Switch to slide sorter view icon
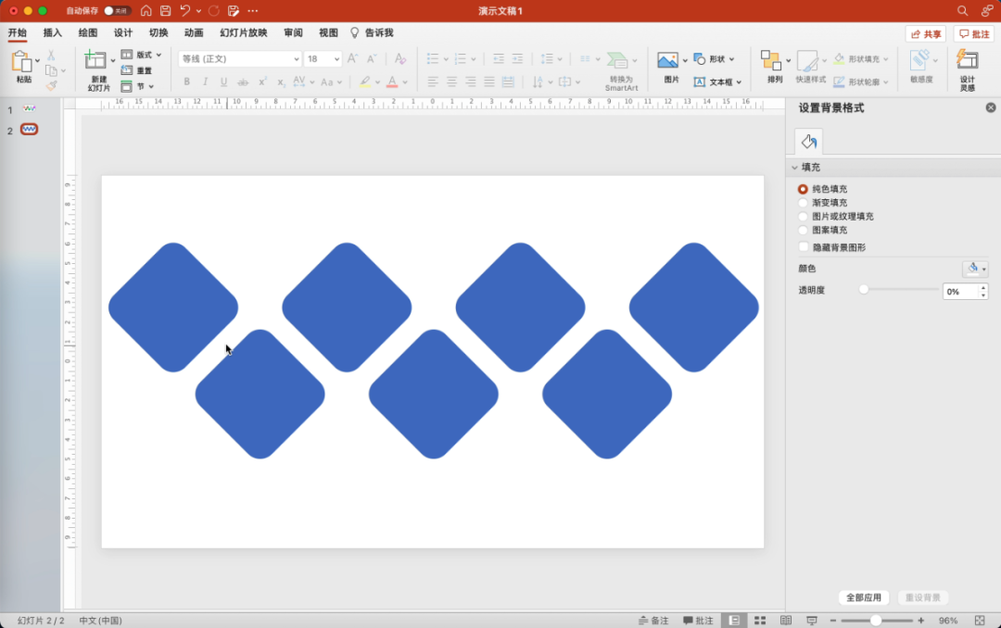 pos(760,620)
